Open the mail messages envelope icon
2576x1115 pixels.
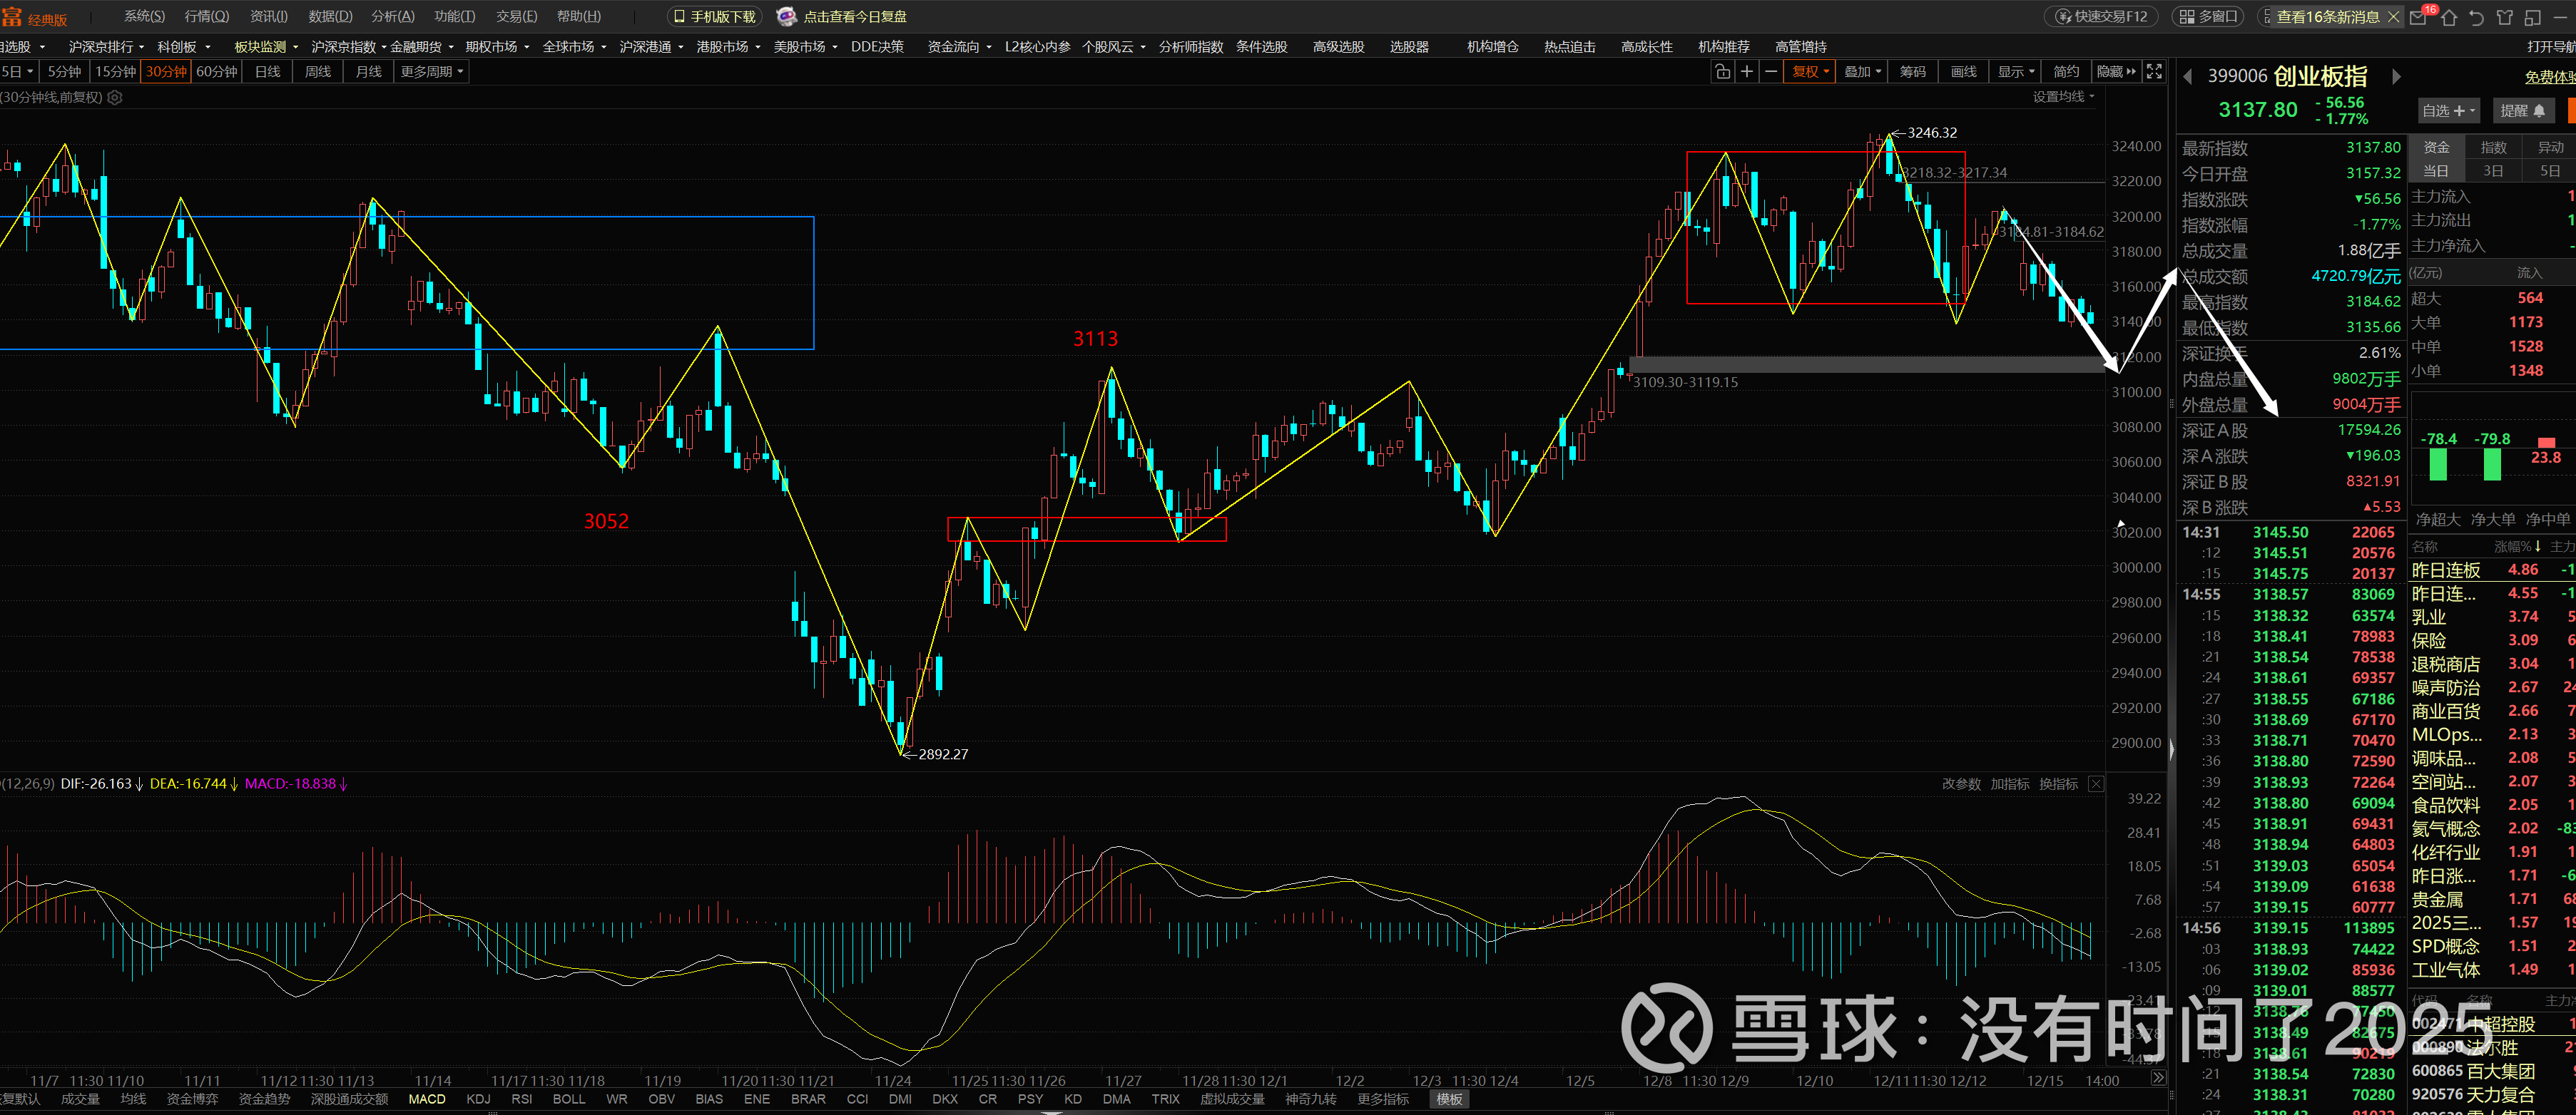(2418, 17)
